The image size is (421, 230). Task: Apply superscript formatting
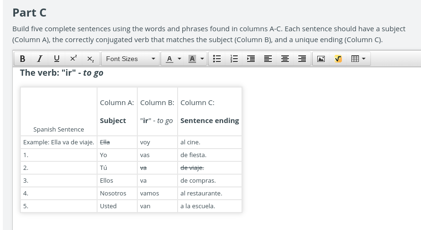[x=73, y=59]
